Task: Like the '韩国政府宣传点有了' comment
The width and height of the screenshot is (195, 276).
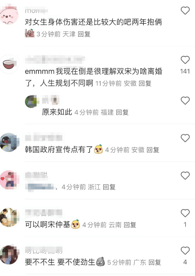Action: [185, 138]
